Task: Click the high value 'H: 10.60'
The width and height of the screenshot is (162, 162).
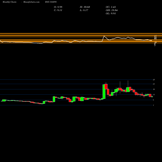Action: coord(85,7)
